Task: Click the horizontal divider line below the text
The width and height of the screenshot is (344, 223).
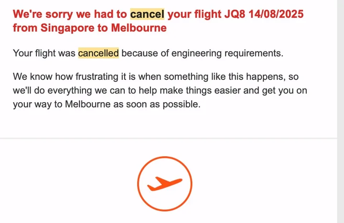Action: click(172, 138)
